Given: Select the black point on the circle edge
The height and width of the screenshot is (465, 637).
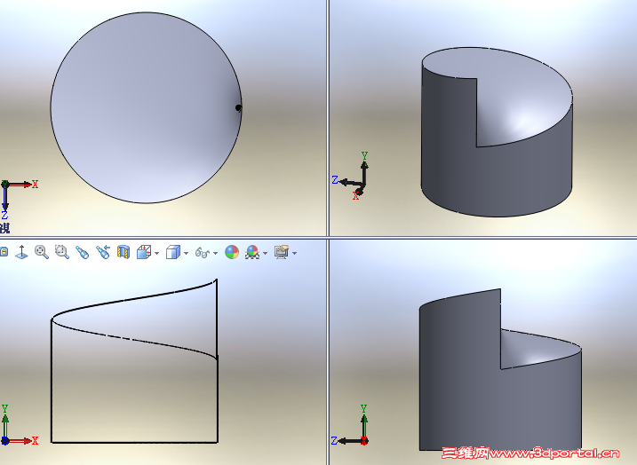Looking at the screenshot, I should click(x=238, y=108).
